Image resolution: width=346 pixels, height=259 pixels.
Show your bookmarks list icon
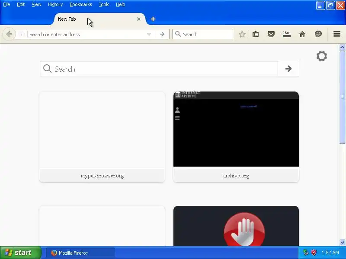256,34
